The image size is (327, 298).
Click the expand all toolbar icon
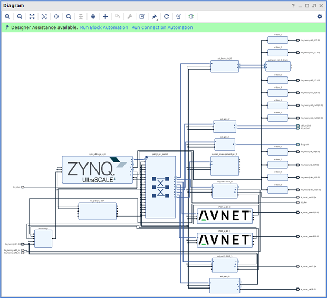pos(93,16)
